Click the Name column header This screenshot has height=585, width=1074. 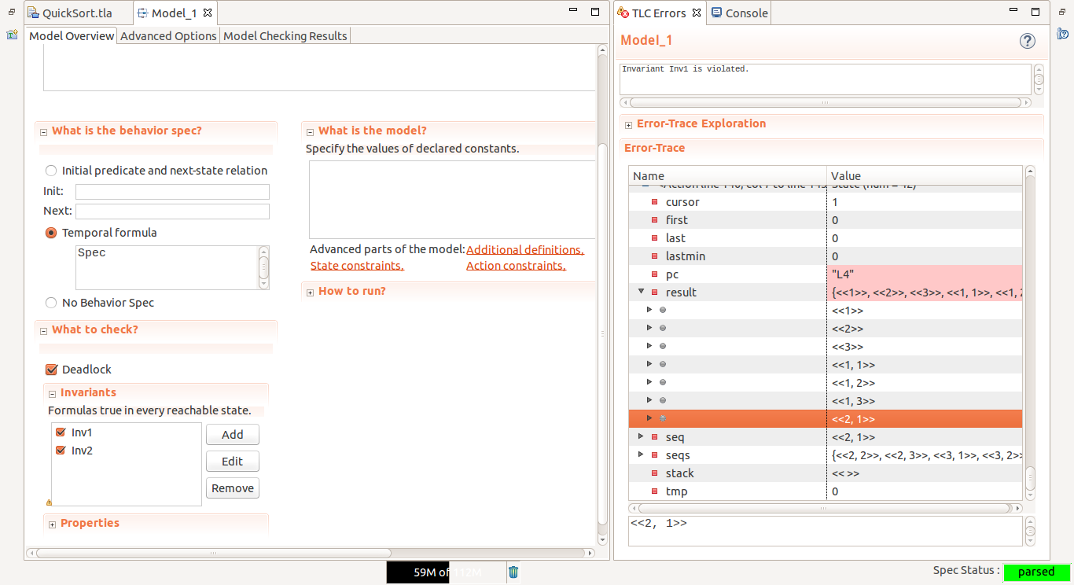727,176
